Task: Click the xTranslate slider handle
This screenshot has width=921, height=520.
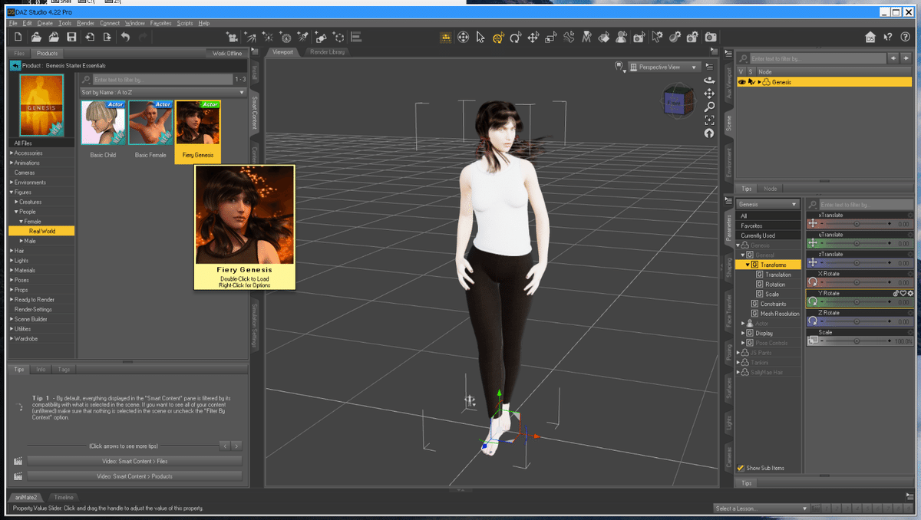Action: pos(857,223)
